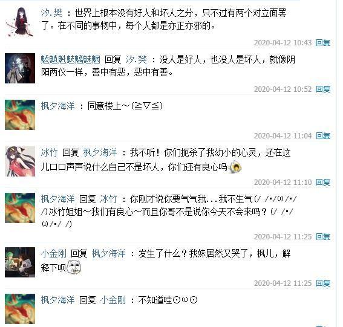Reply to the 10:43 comment by 汐.樊
This screenshot has height=327, width=343.
pos(323,43)
